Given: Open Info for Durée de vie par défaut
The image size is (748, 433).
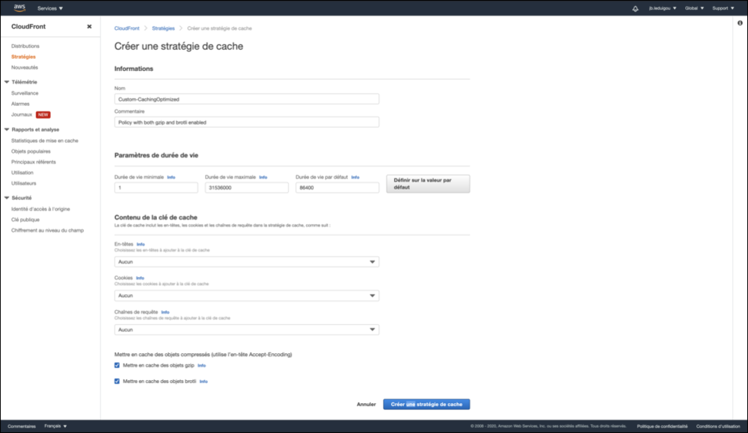Looking at the screenshot, I should 355,177.
